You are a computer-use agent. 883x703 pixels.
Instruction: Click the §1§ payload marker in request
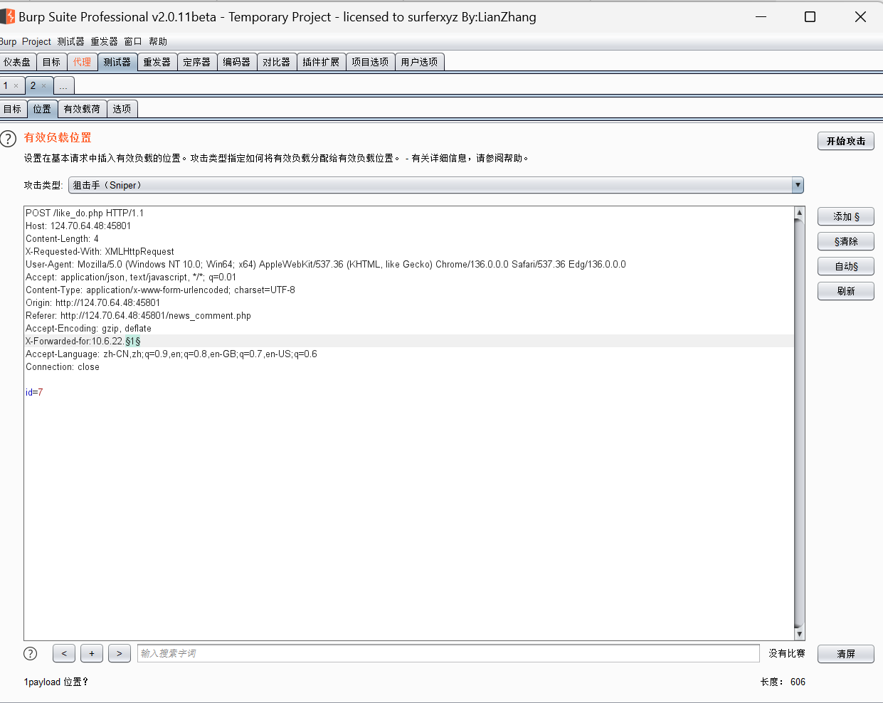[x=133, y=342]
